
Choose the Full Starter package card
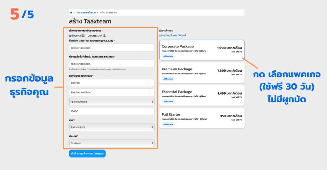click(x=202, y=118)
